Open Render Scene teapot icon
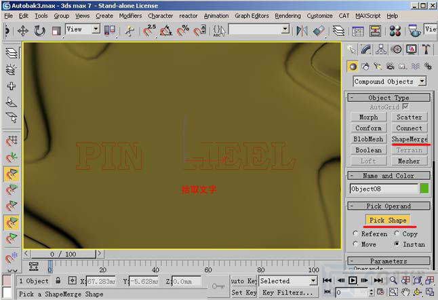This screenshot has width=438, height=300. click(414, 31)
